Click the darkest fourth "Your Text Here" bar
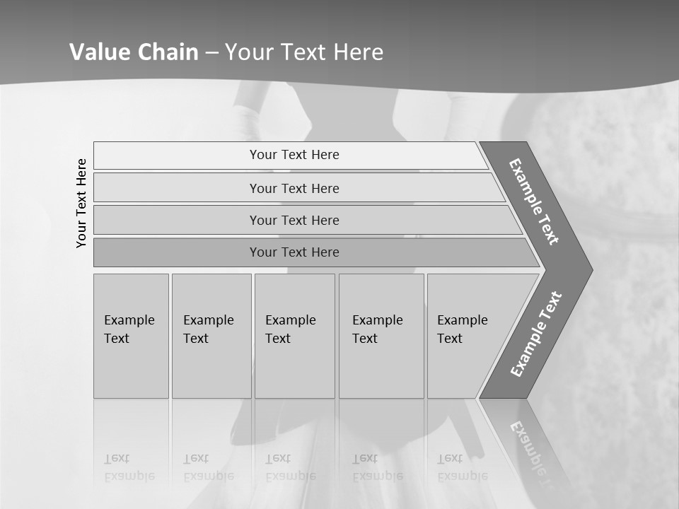The height and width of the screenshot is (509, 679). pos(316,252)
